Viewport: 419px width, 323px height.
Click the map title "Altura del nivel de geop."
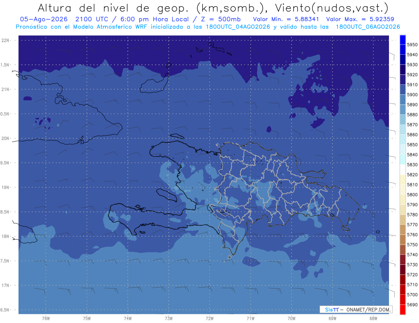click(x=114, y=8)
